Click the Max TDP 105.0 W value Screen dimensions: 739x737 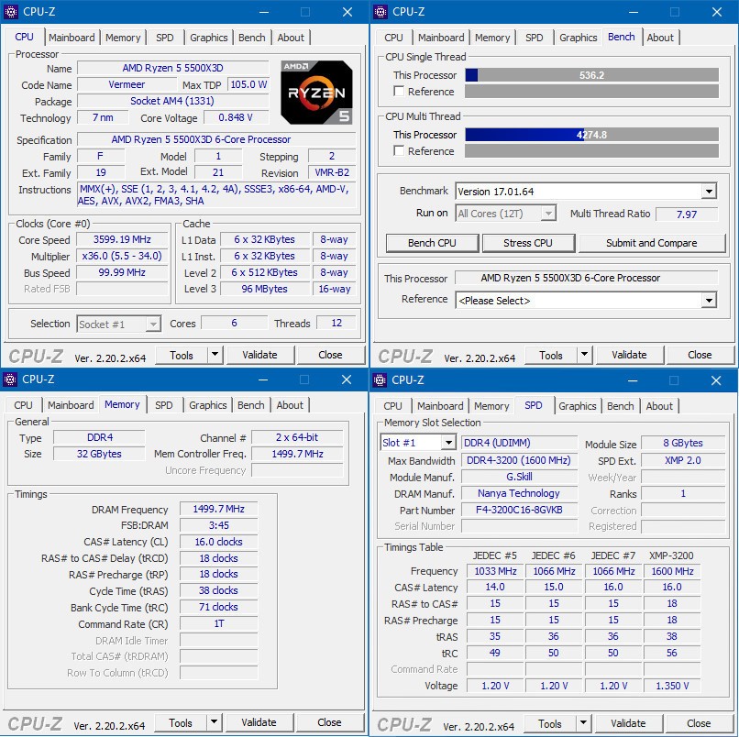[248, 84]
